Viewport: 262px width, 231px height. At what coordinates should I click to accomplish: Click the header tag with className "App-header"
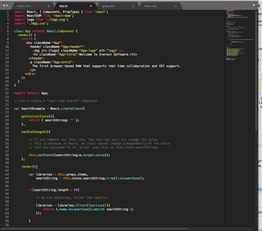pyautogui.click(x=57, y=46)
